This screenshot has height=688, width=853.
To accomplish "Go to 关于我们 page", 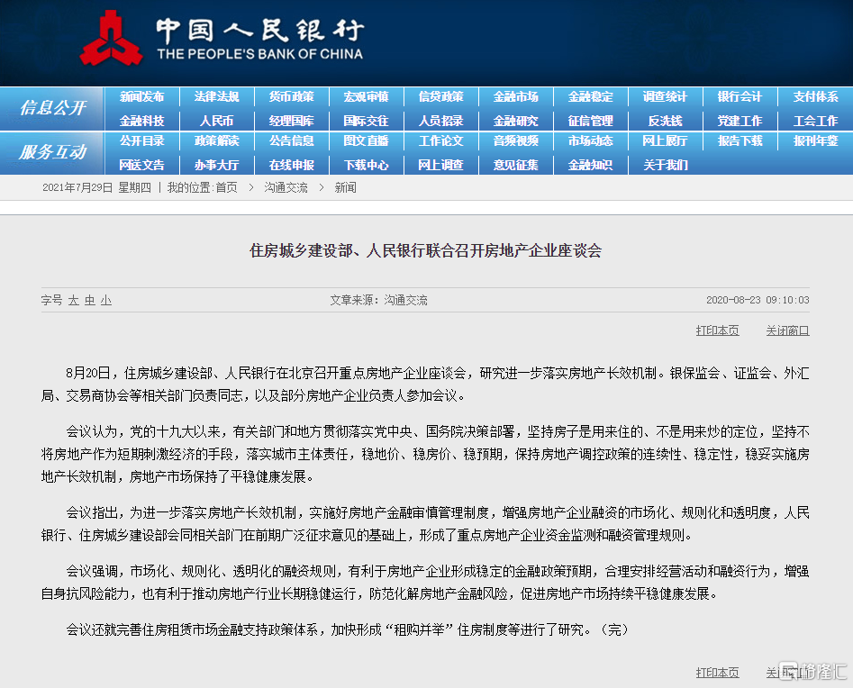I will [x=665, y=165].
